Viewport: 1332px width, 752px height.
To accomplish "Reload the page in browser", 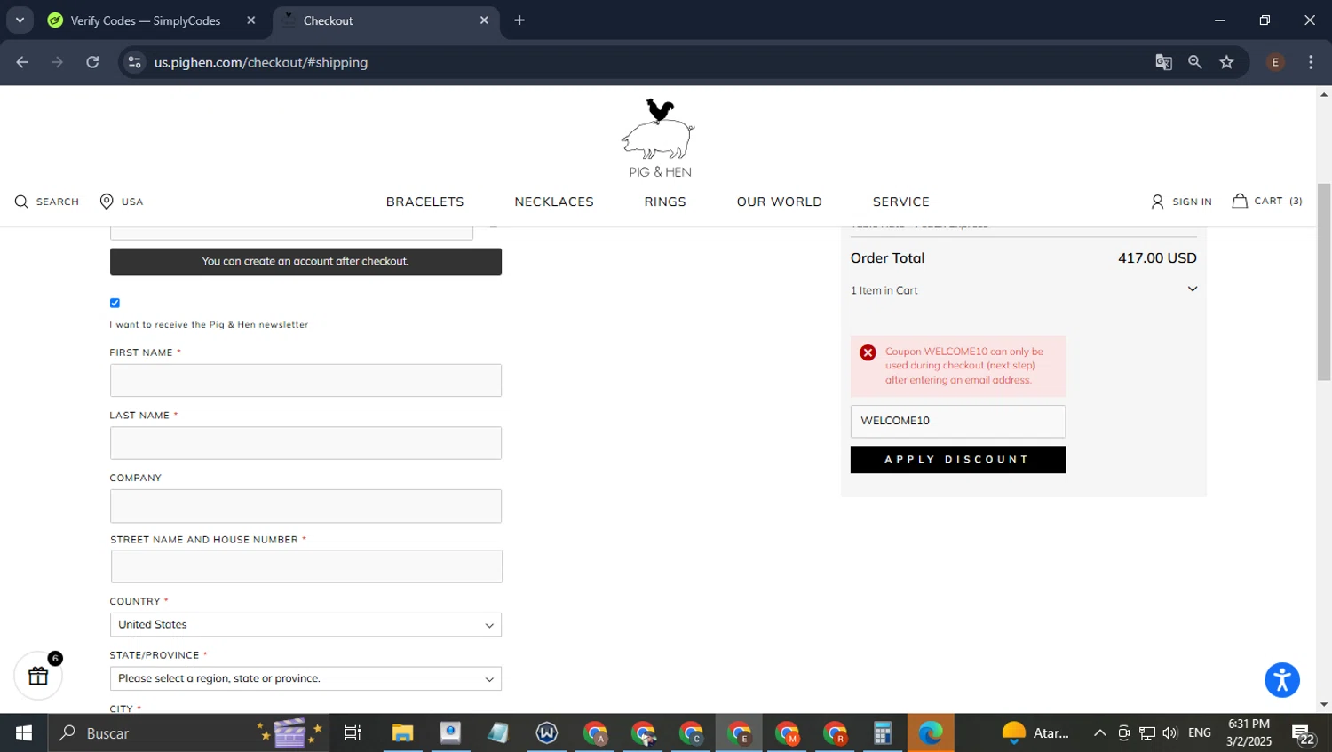I will [92, 62].
